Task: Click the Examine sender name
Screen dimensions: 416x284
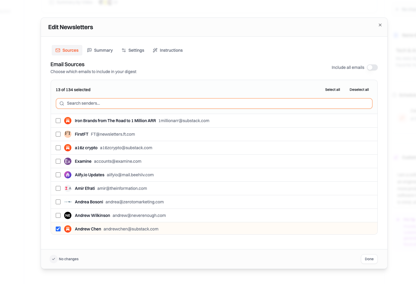Action: tap(83, 161)
